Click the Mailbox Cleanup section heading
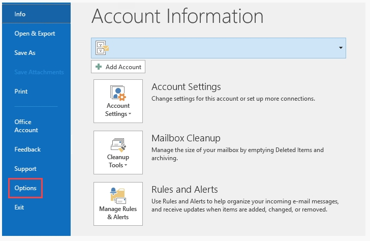370x241 pixels. [186, 138]
